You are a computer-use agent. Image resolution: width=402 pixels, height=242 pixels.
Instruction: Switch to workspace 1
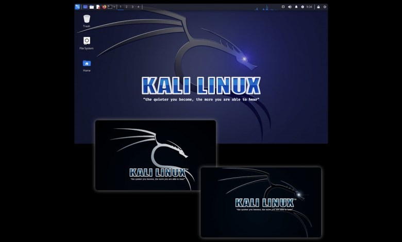(x=121, y=7)
